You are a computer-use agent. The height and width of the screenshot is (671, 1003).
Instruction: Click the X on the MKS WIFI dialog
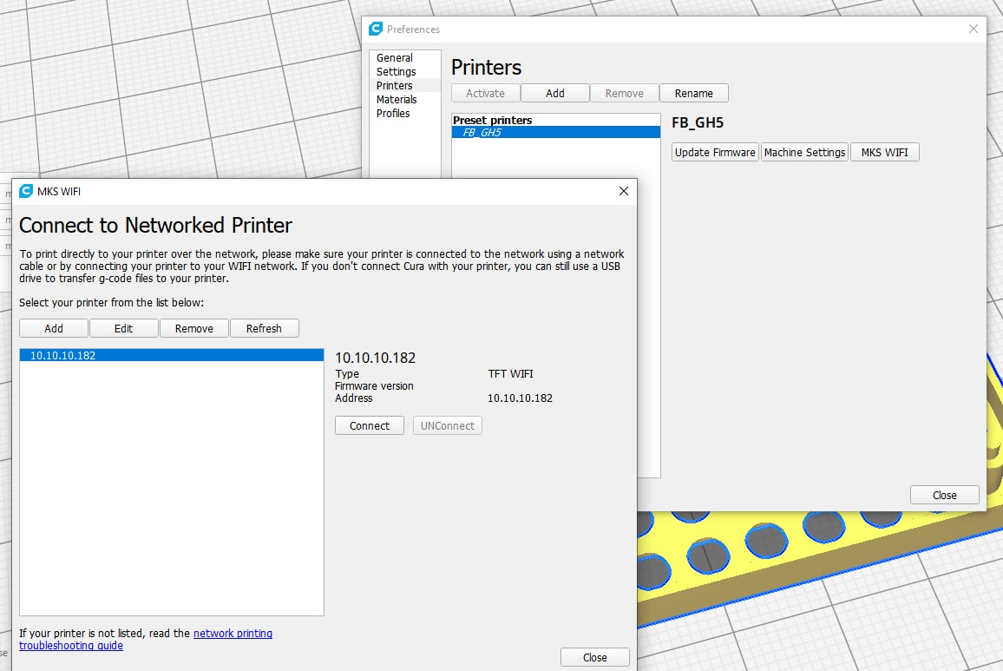click(624, 191)
